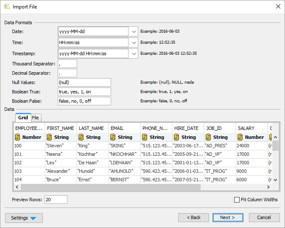Viewport: 285px width, 228px height.
Task: Switch to the Grid tab
Action: (23, 118)
